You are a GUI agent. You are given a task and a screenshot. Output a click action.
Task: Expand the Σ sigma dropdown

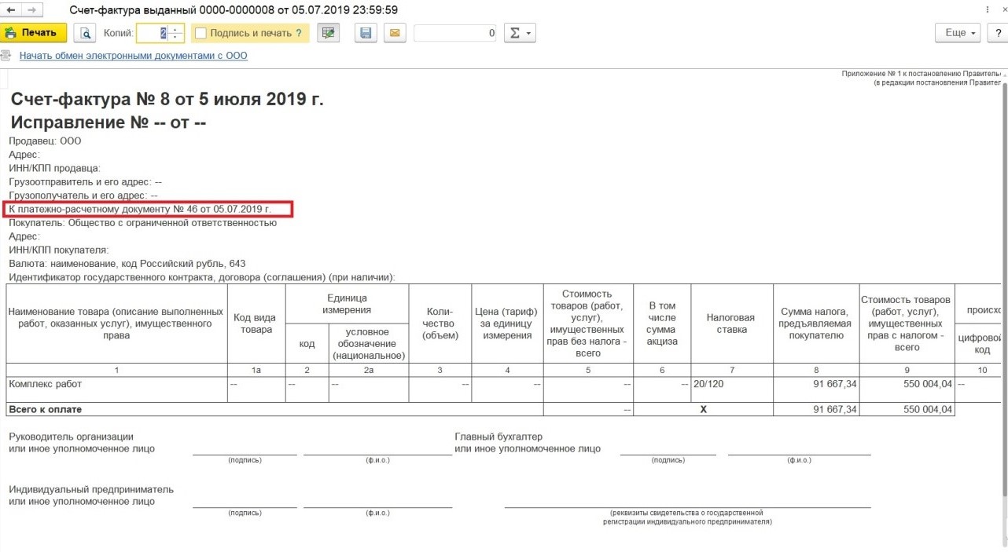pyautogui.click(x=519, y=33)
